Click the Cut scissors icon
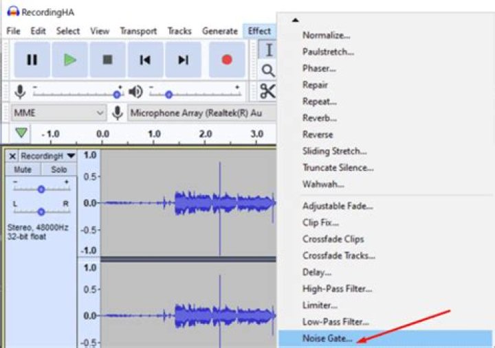 [267, 91]
